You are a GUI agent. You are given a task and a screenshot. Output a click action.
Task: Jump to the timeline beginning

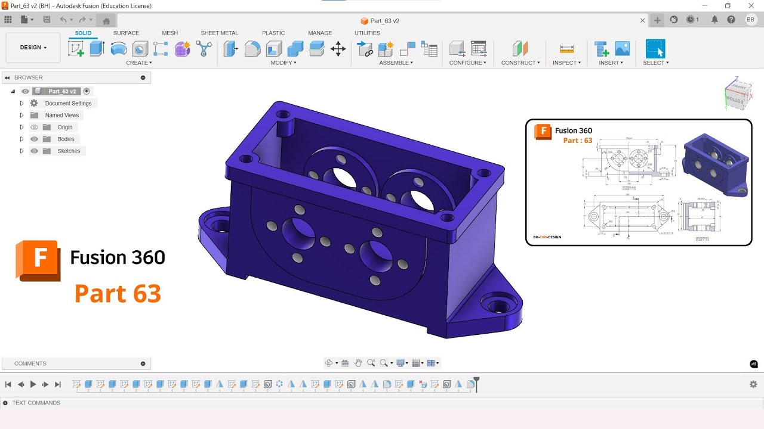pyautogui.click(x=8, y=384)
